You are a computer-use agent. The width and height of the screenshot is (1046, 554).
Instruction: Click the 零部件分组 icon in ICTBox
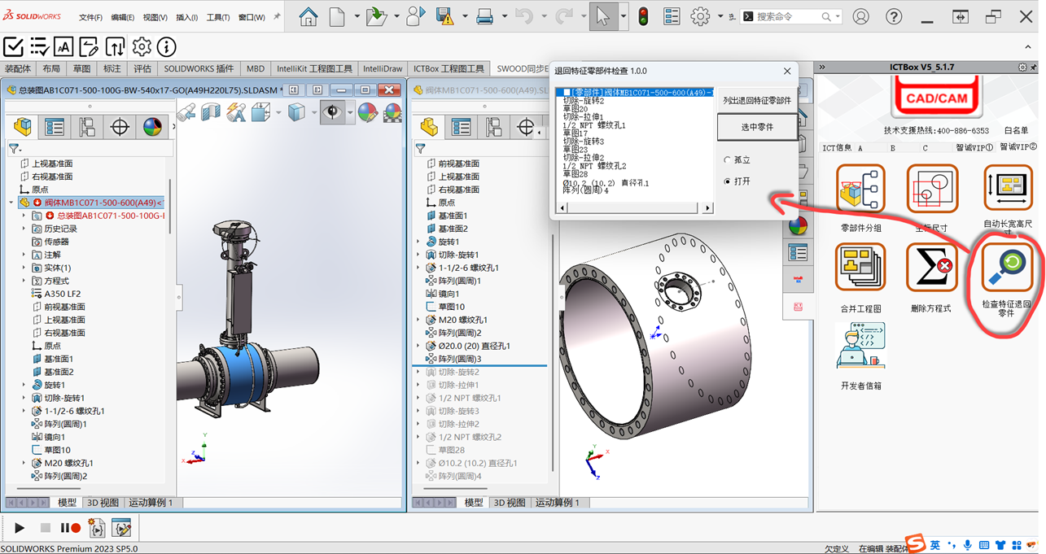click(861, 189)
